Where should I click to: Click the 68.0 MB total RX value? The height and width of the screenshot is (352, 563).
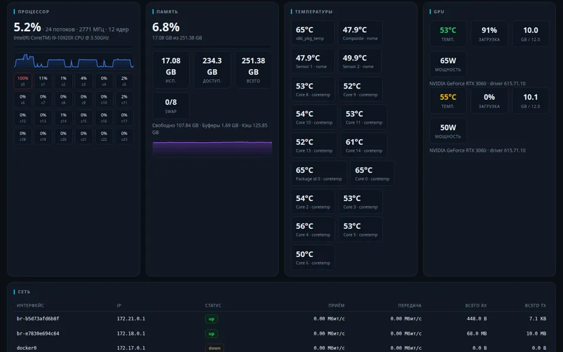click(477, 333)
